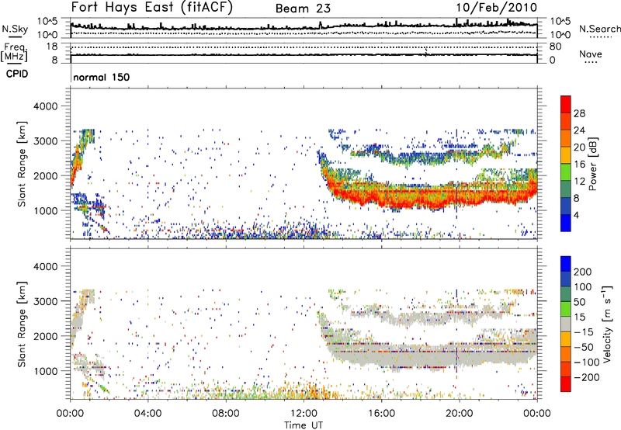Click the '3000' tick on the power panel axis
The image size is (621, 430).
coord(45,141)
